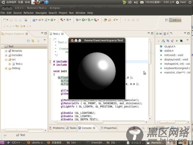
Task: Click the Search flashlight toolbar icon
Action: coord(114,20)
